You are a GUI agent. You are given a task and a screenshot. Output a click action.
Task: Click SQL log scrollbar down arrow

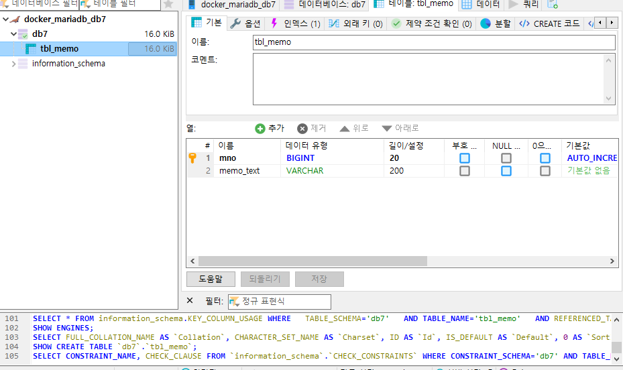[616, 359]
